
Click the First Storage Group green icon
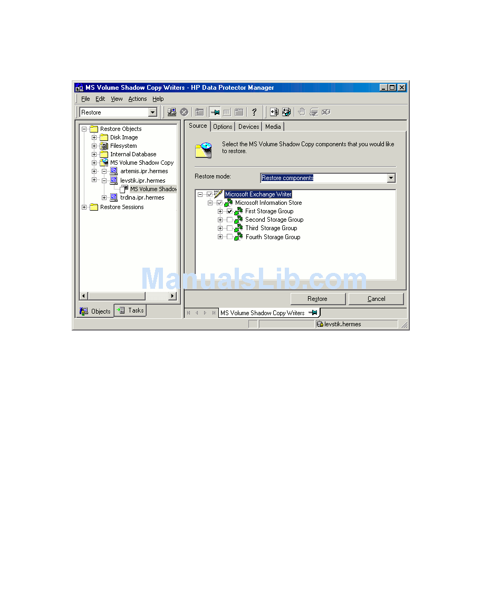[238, 211]
